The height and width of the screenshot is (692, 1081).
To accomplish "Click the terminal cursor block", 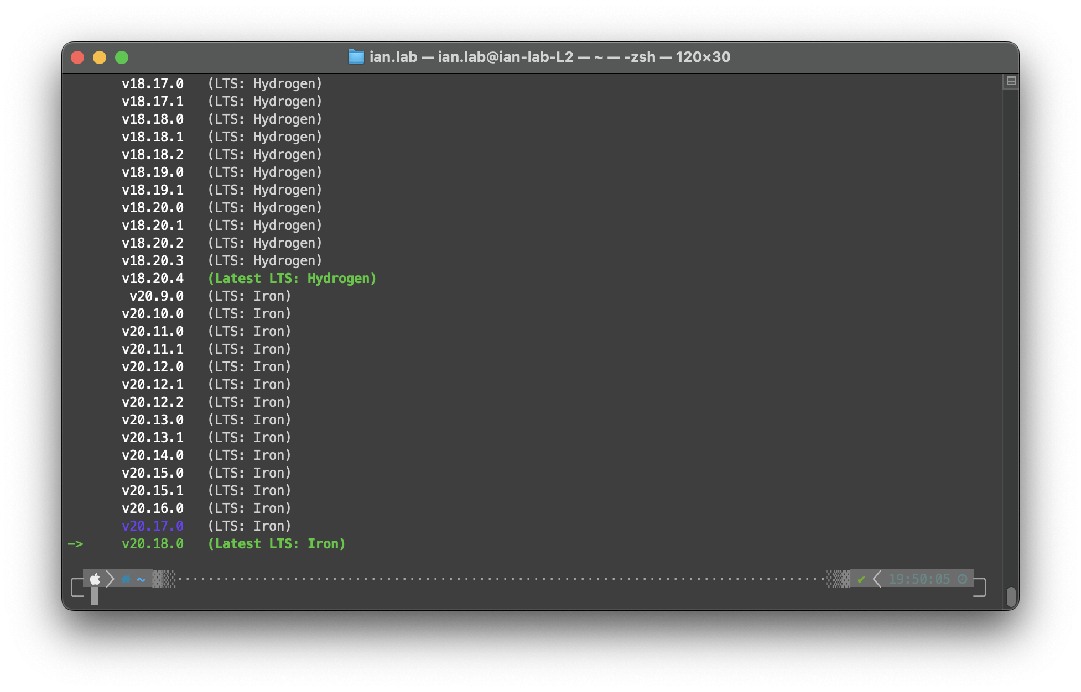I will [95, 596].
